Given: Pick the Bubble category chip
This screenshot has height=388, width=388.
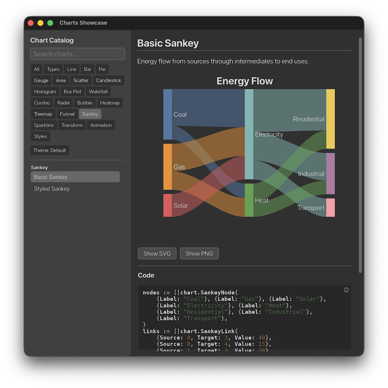Looking at the screenshot, I should pos(85,103).
